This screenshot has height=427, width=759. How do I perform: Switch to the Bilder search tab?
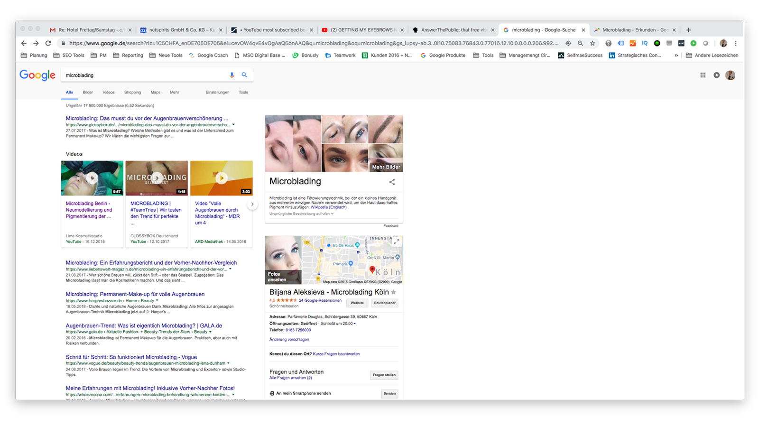[88, 93]
